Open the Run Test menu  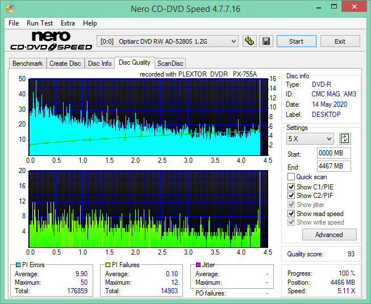(x=40, y=23)
